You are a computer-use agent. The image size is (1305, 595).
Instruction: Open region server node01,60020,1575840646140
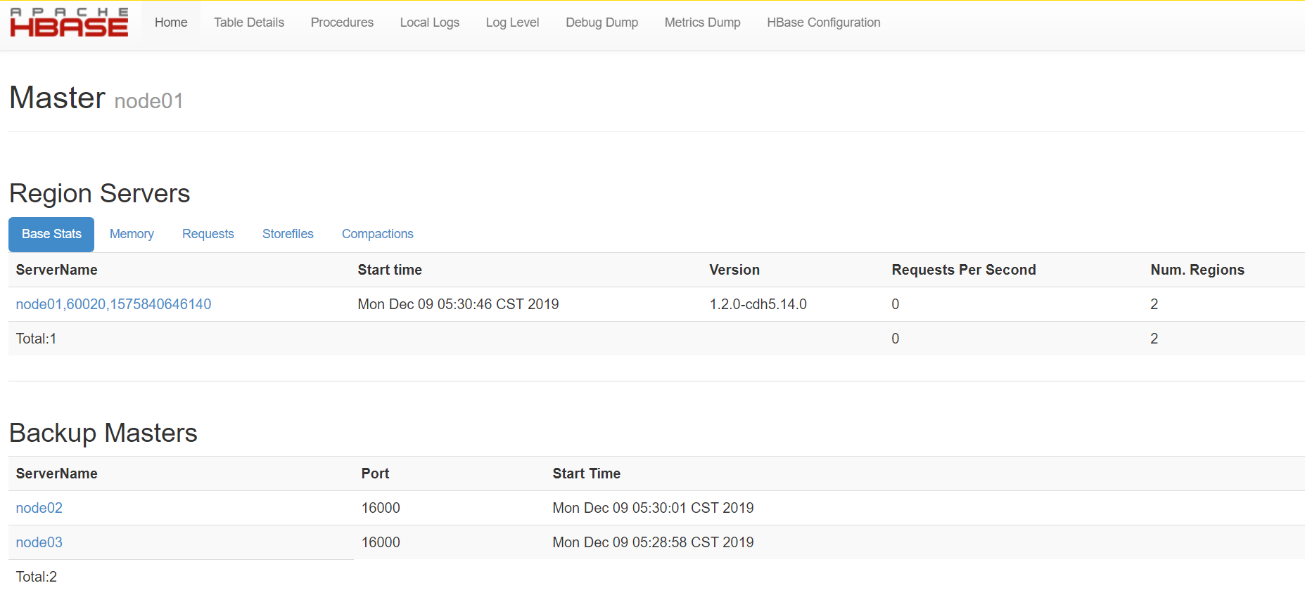(x=113, y=304)
